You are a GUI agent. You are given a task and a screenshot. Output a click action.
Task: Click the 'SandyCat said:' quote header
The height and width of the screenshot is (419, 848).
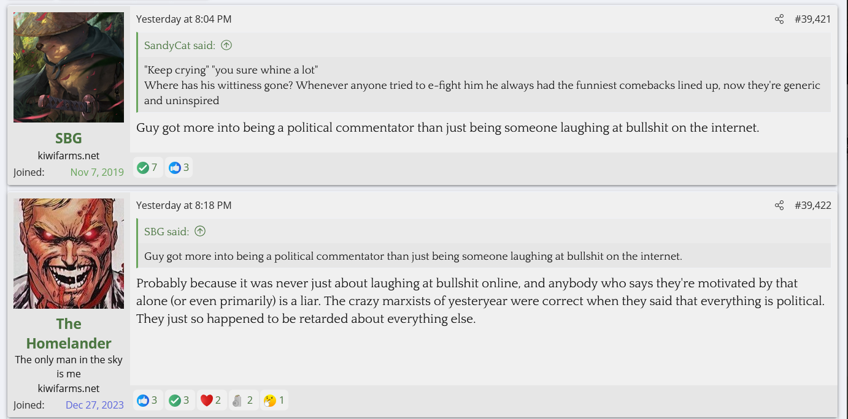click(180, 45)
